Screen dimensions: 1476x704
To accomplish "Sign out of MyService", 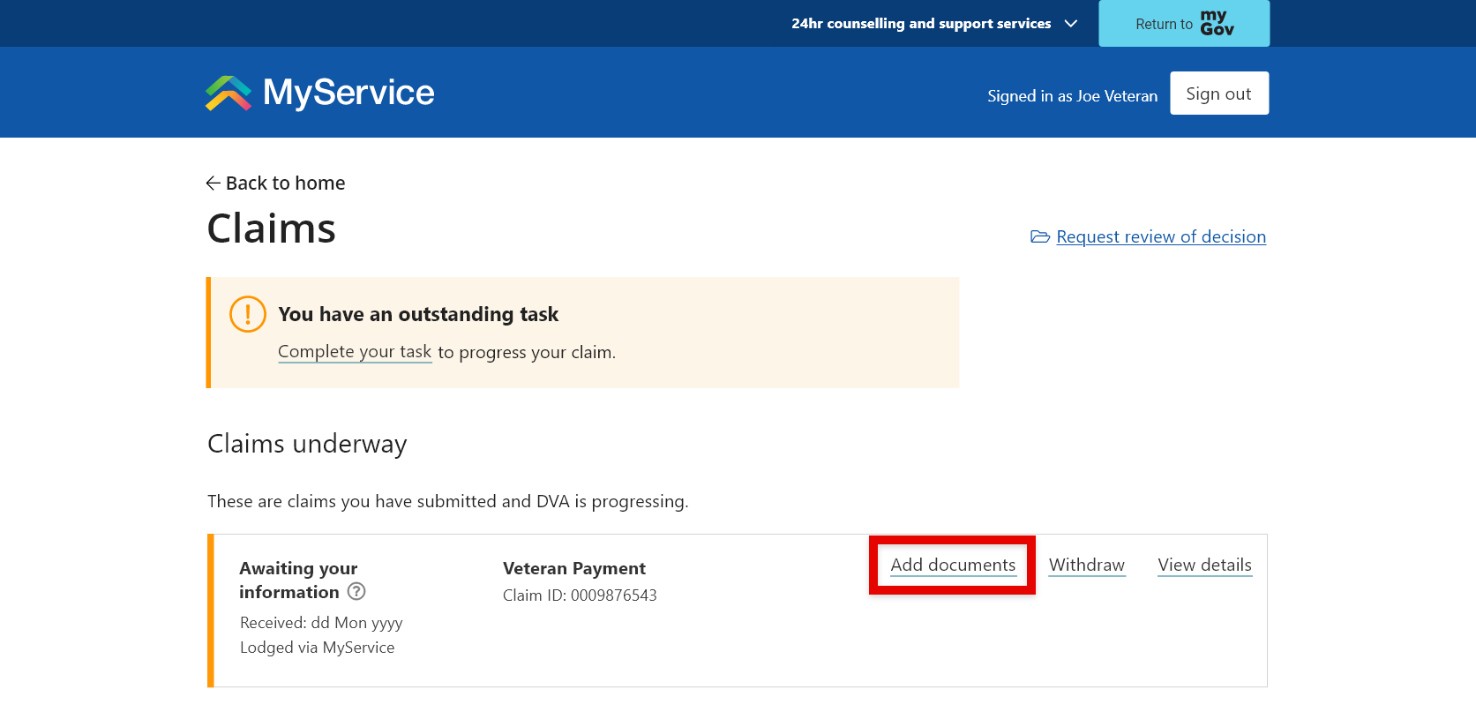I will point(1219,94).
